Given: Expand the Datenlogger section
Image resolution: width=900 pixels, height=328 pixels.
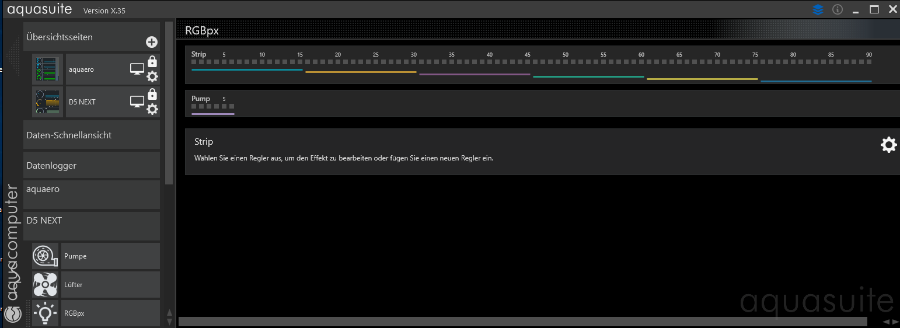Looking at the screenshot, I should tap(92, 165).
